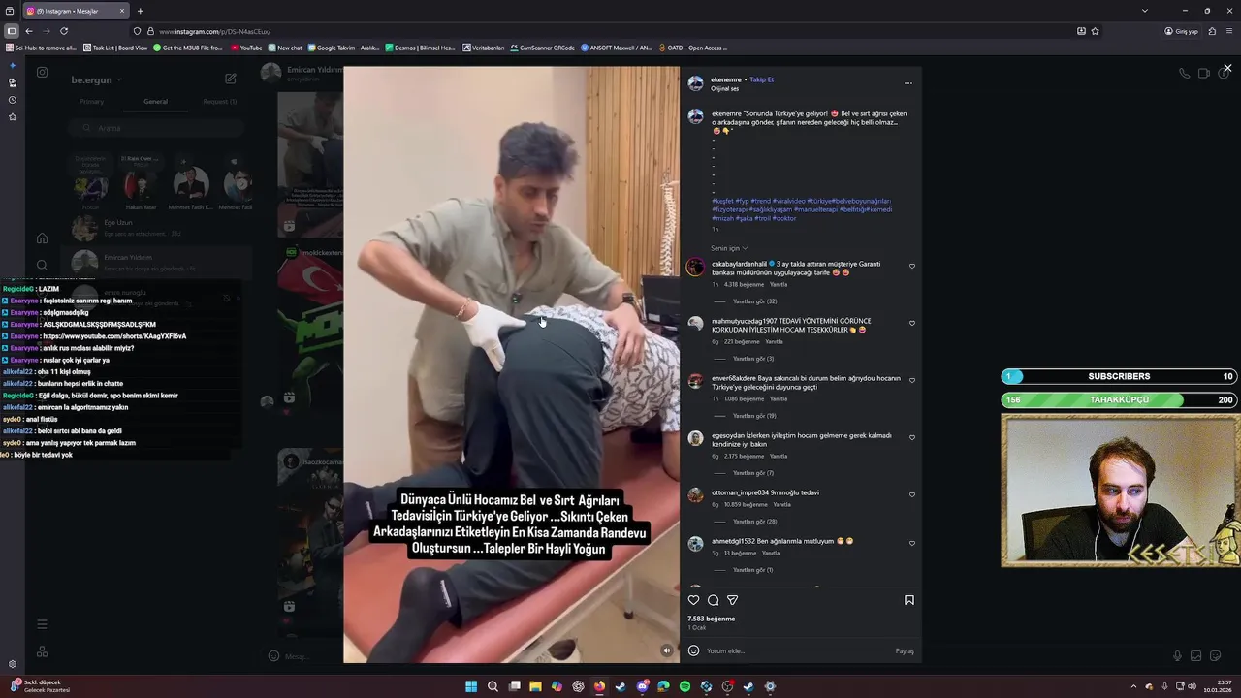Viewport: 1241px width, 698px height.
Task: Like ahmetdgl1532's comment
Action: coord(911,543)
